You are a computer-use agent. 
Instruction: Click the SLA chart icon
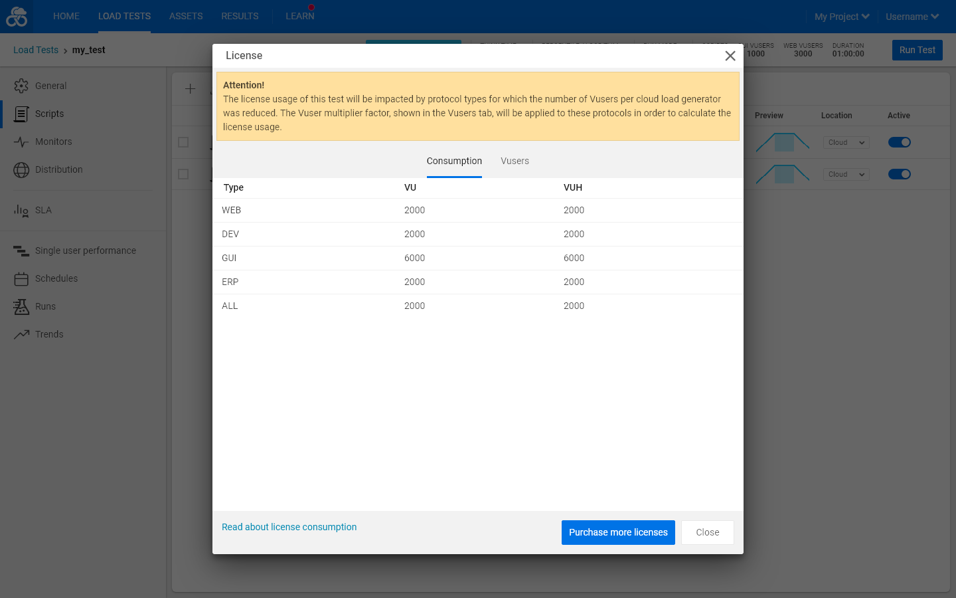(21, 211)
